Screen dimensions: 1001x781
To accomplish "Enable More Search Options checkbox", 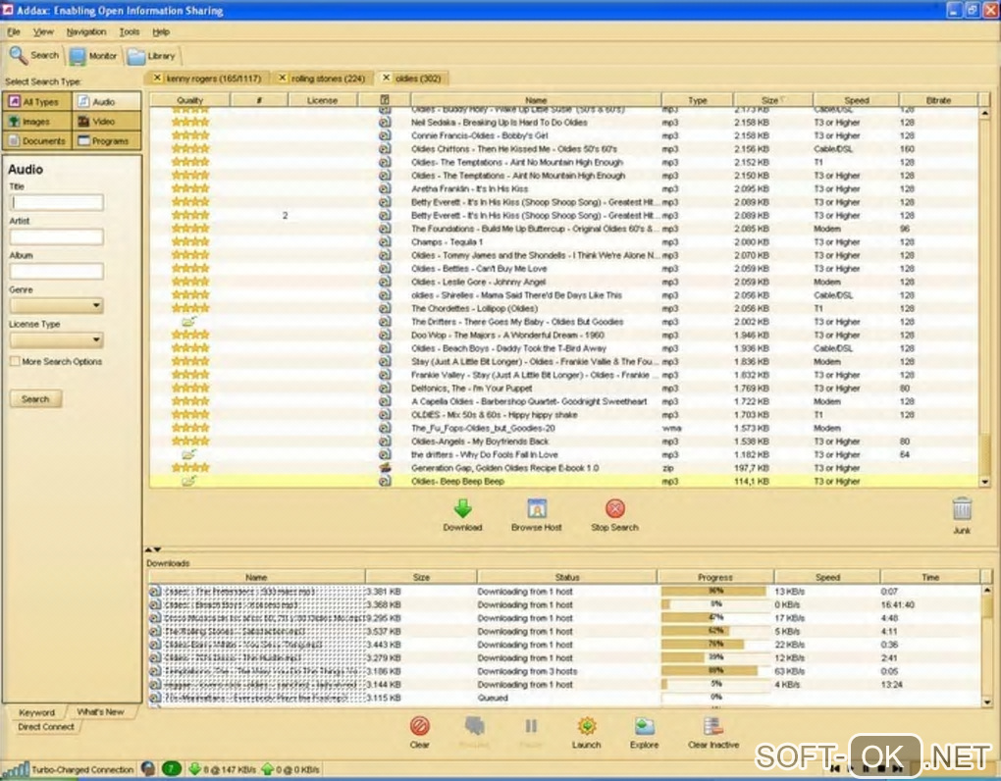I will click(x=15, y=361).
